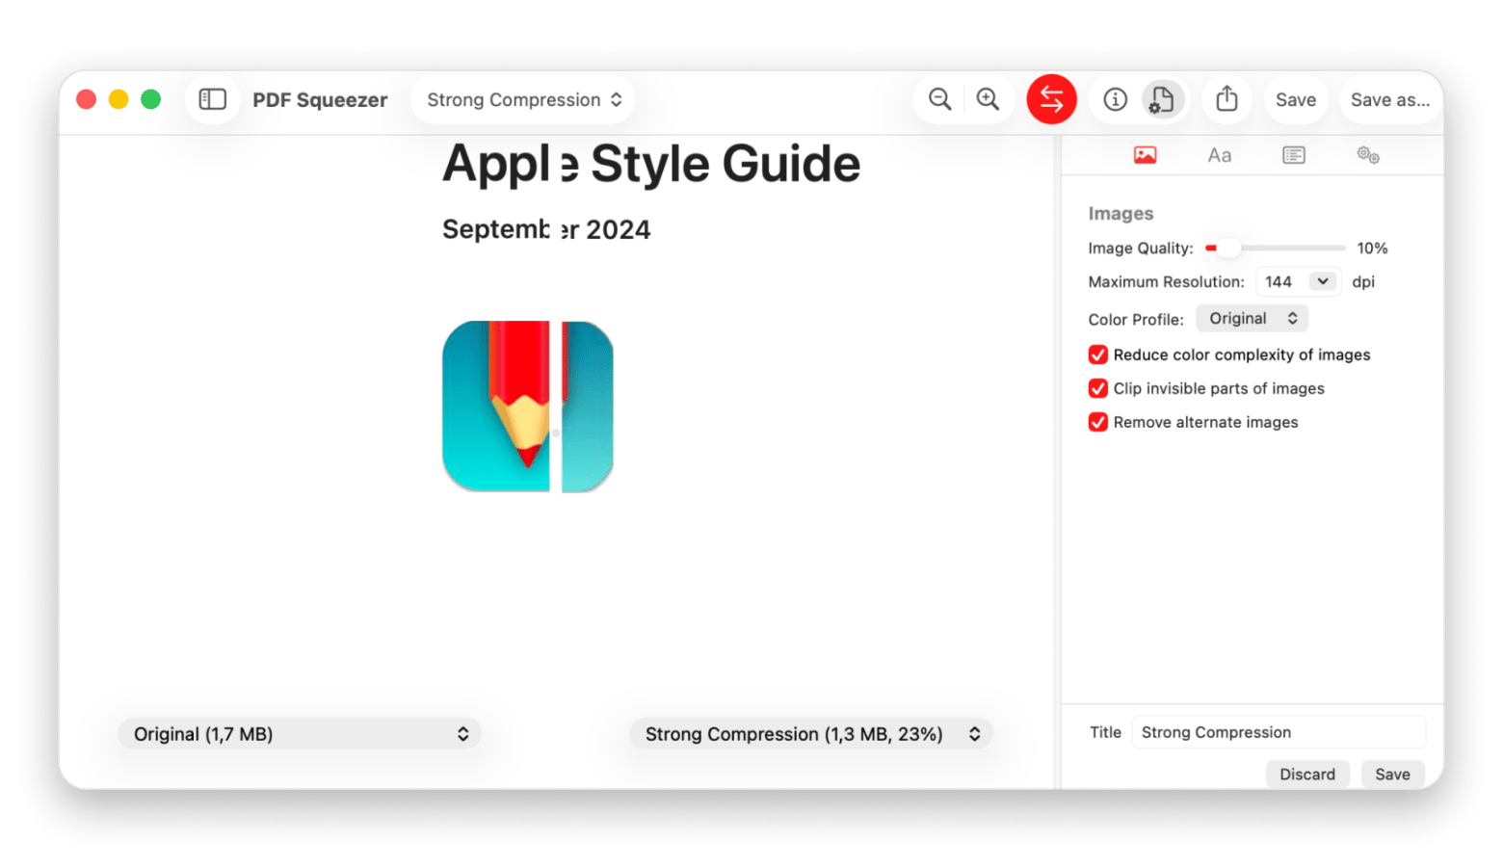Click the Title text field

[1279, 732]
